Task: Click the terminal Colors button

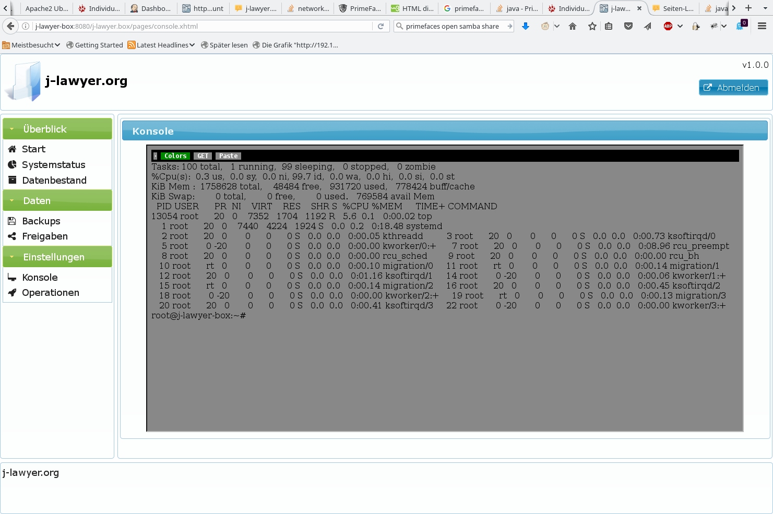Action: click(175, 156)
